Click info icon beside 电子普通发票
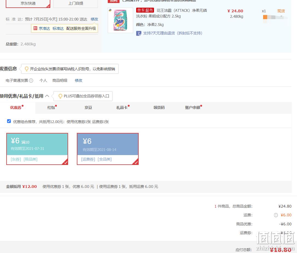Image resolution: width=297 pixels, height=253 pixels. coord(31,80)
